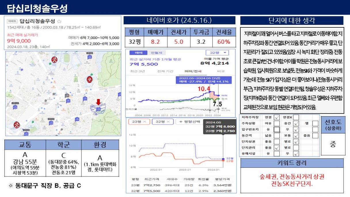Click the 아파트 tag badge
The width and height of the screenshot is (350, 197).
[12, 21]
